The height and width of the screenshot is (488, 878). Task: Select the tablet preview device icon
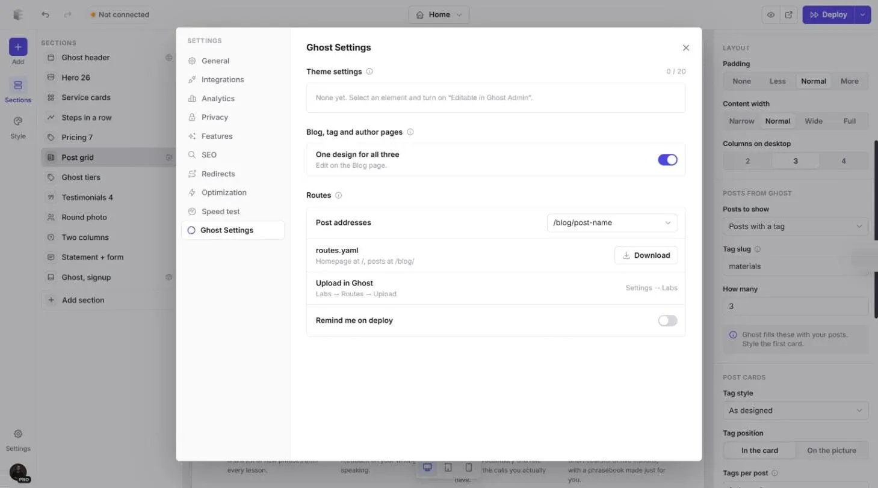(x=448, y=467)
